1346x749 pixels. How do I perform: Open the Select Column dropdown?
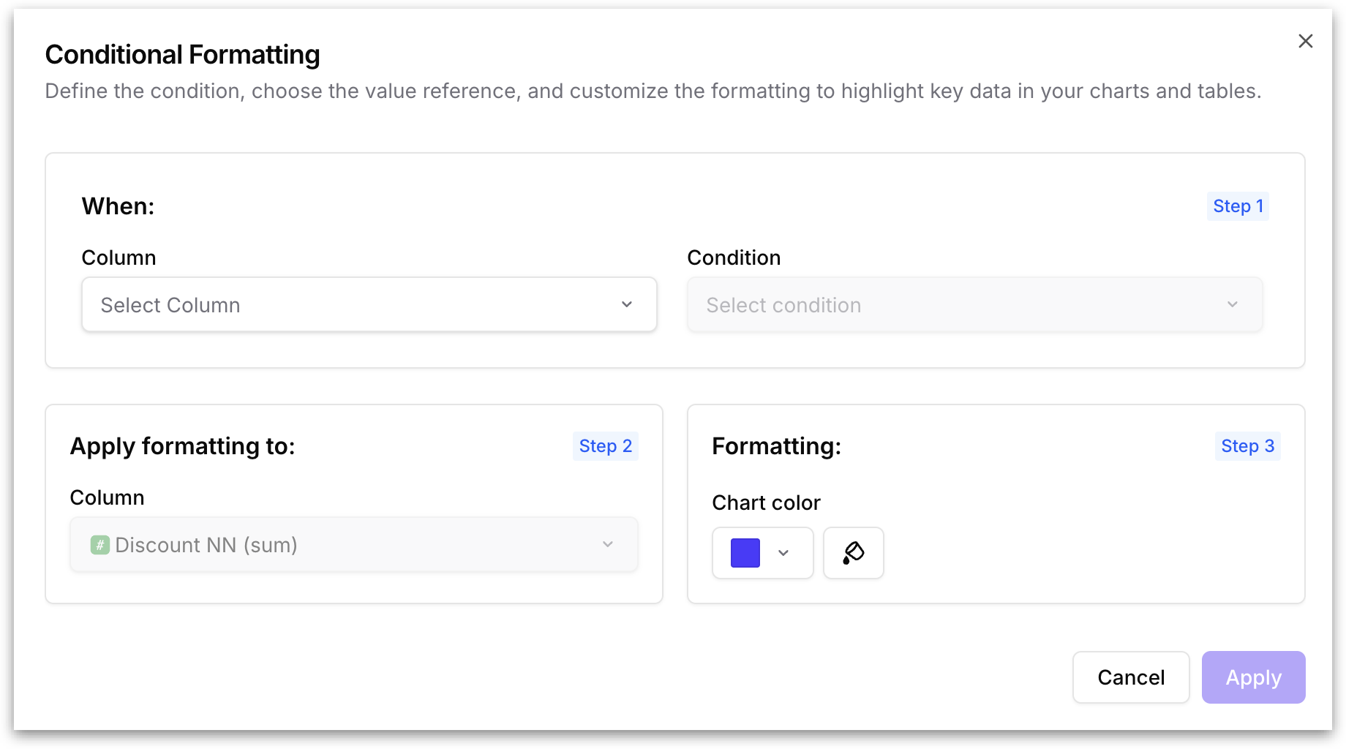tap(369, 304)
